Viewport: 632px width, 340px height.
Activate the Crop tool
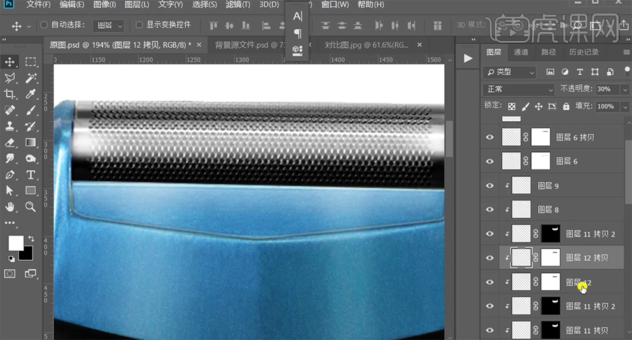tap(10, 94)
